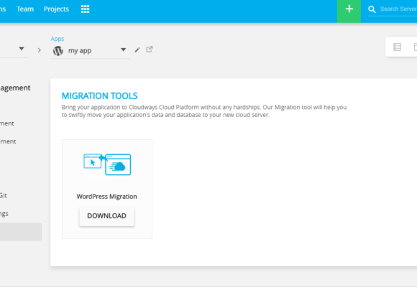Click the green plus add button

click(x=349, y=11)
